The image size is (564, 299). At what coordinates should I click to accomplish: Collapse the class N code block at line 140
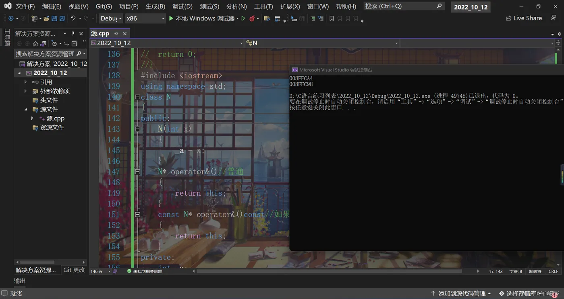pyautogui.click(x=137, y=97)
